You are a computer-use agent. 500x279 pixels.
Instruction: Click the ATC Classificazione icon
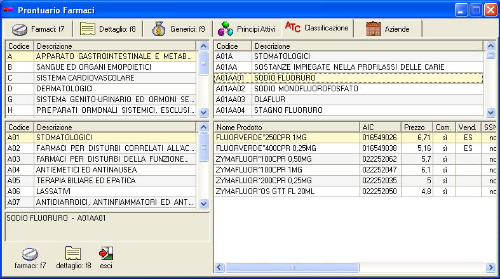(x=293, y=27)
